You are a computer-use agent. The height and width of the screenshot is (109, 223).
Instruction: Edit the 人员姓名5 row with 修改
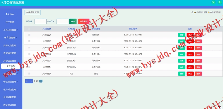tap(190, 61)
